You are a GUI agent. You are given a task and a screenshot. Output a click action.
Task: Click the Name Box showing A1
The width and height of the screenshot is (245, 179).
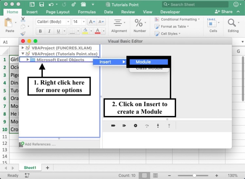(9, 42)
